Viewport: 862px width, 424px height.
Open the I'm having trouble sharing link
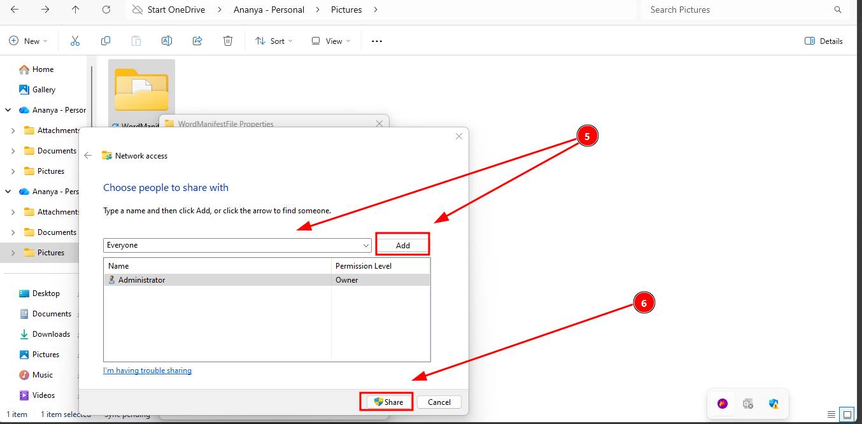tap(147, 371)
